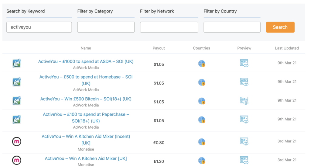Click the Search by Keyword label

coord(26,11)
